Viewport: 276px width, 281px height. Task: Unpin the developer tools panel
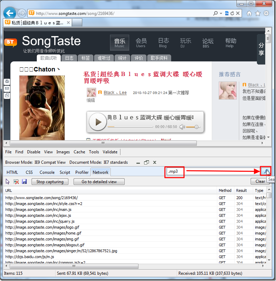pyautogui.click(x=147, y=162)
